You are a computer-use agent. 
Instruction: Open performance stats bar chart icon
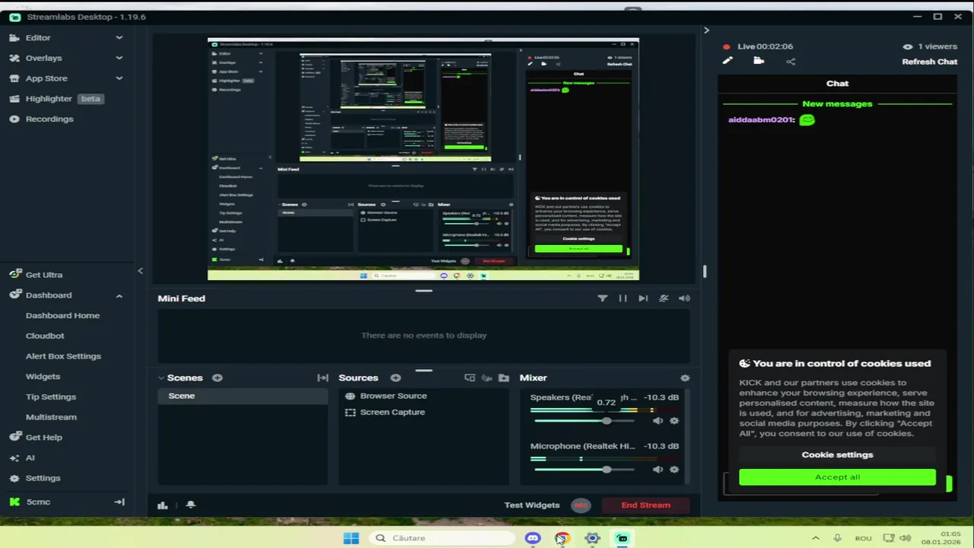tap(162, 505)
